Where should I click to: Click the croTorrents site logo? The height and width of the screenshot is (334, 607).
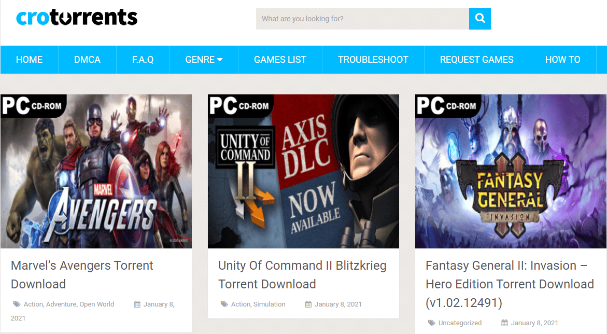tap(76, 17)
